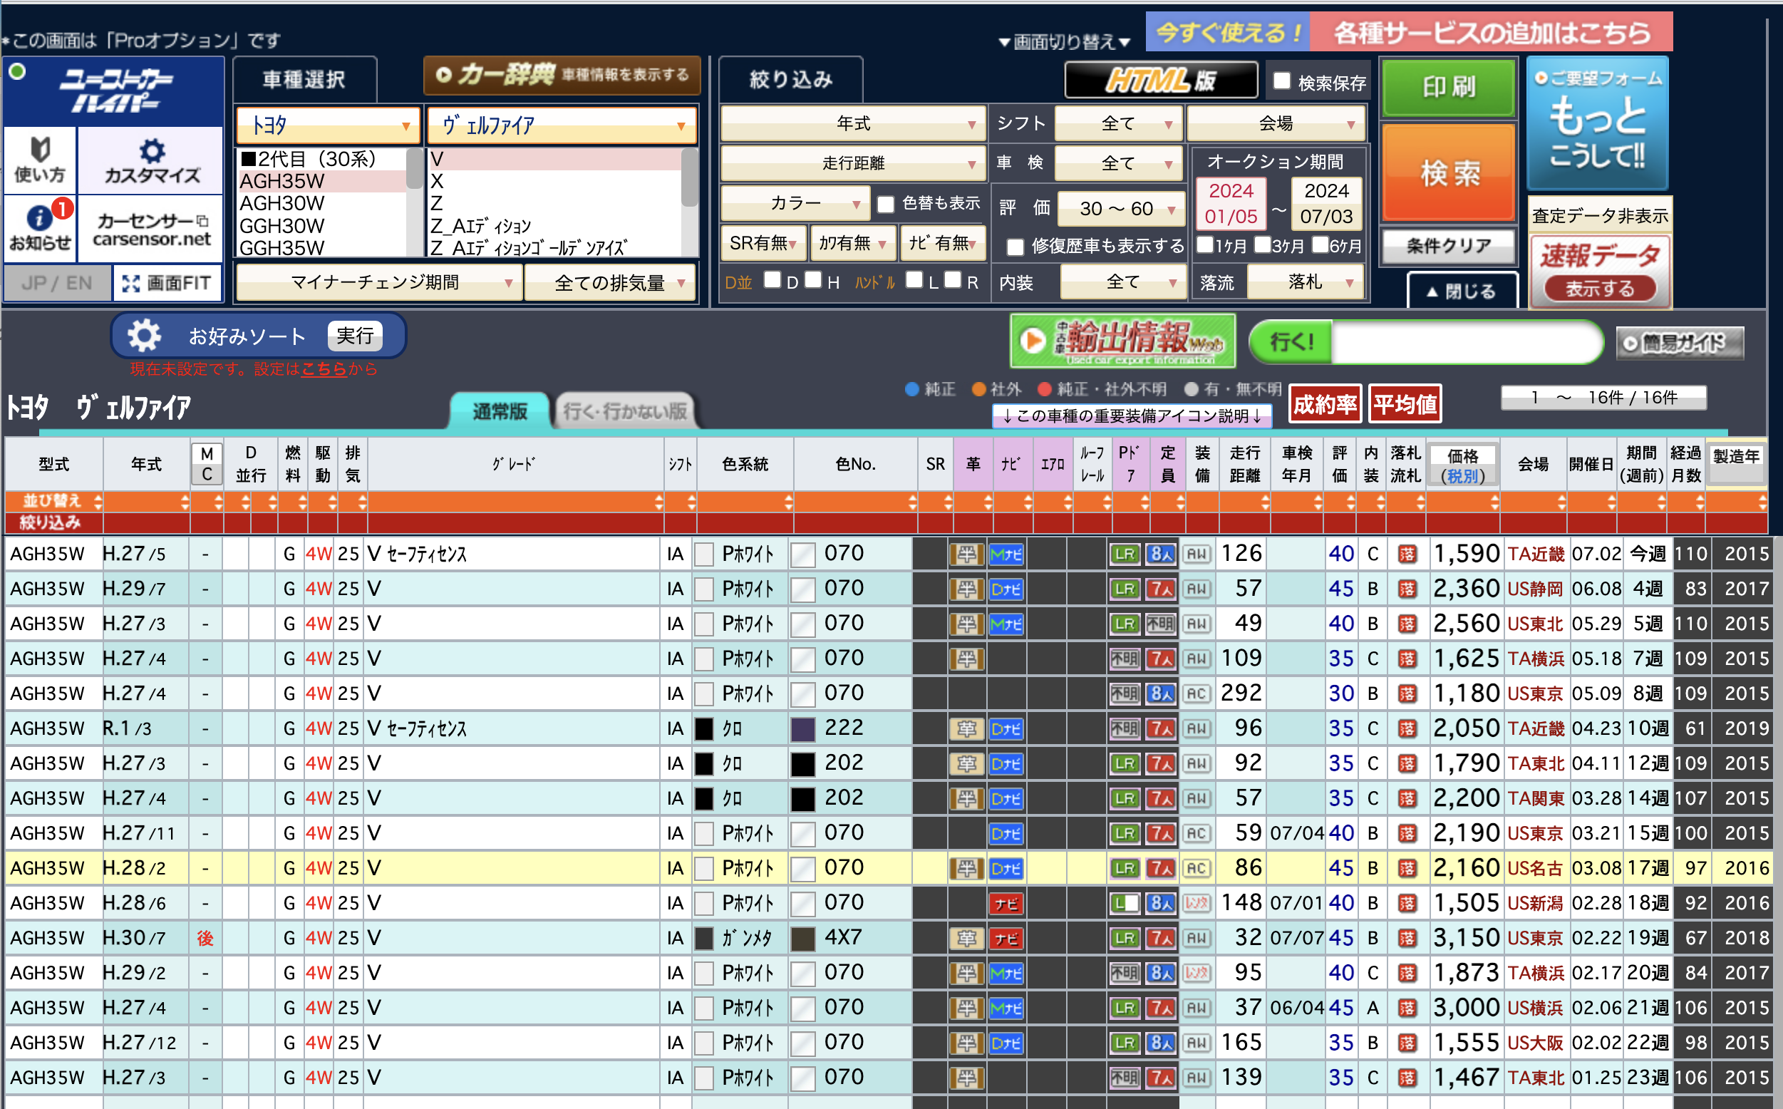Click the ユーストカーハイパー logo
1783x1109 pixels.
[x=114, y=91]
